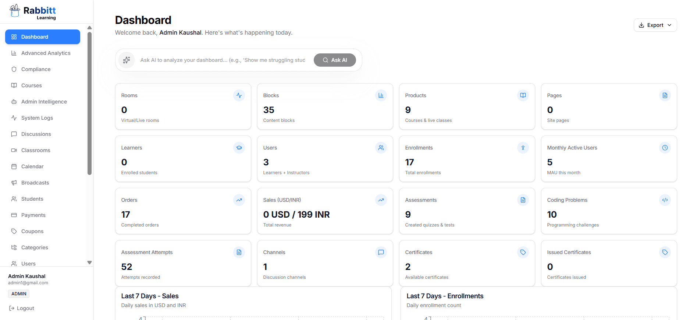Click the Rooms card activity icon
Viewport: 697px width, 320px height.
click(239, 95)
